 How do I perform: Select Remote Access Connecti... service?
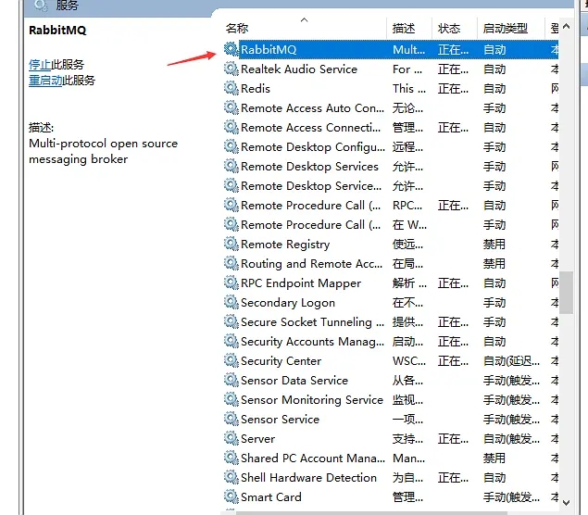pyautogui.click(x=310, y=128)
